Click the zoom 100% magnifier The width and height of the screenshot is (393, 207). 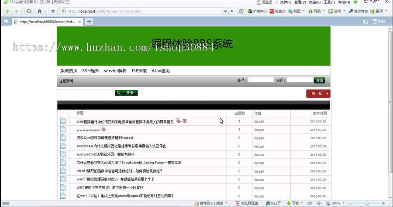point(328,203)
